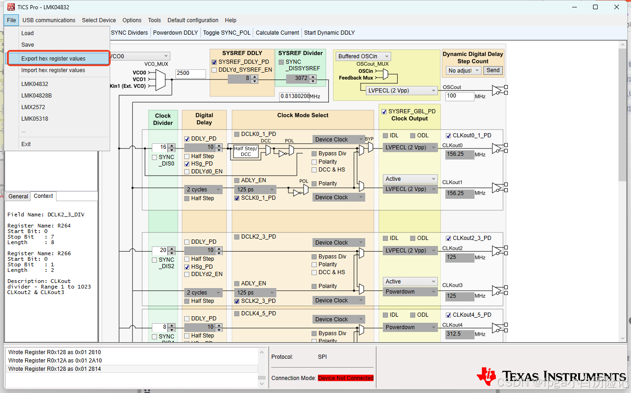Open the No adjust step count dropdown
The width and height of the screenshot is (631, 393).
tap(464, 71)
